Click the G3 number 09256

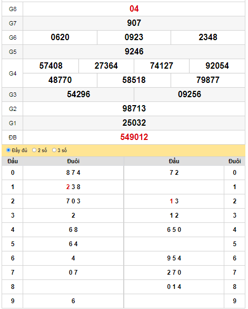190,95
